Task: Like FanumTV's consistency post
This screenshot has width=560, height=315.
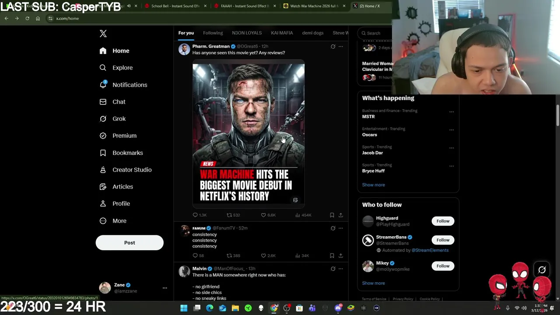Action: pos(268,255)
